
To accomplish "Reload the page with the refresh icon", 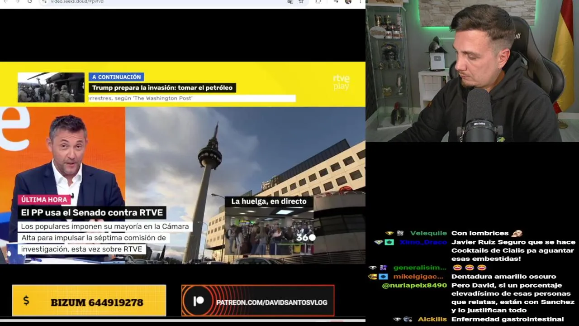I will coord(30,1).
